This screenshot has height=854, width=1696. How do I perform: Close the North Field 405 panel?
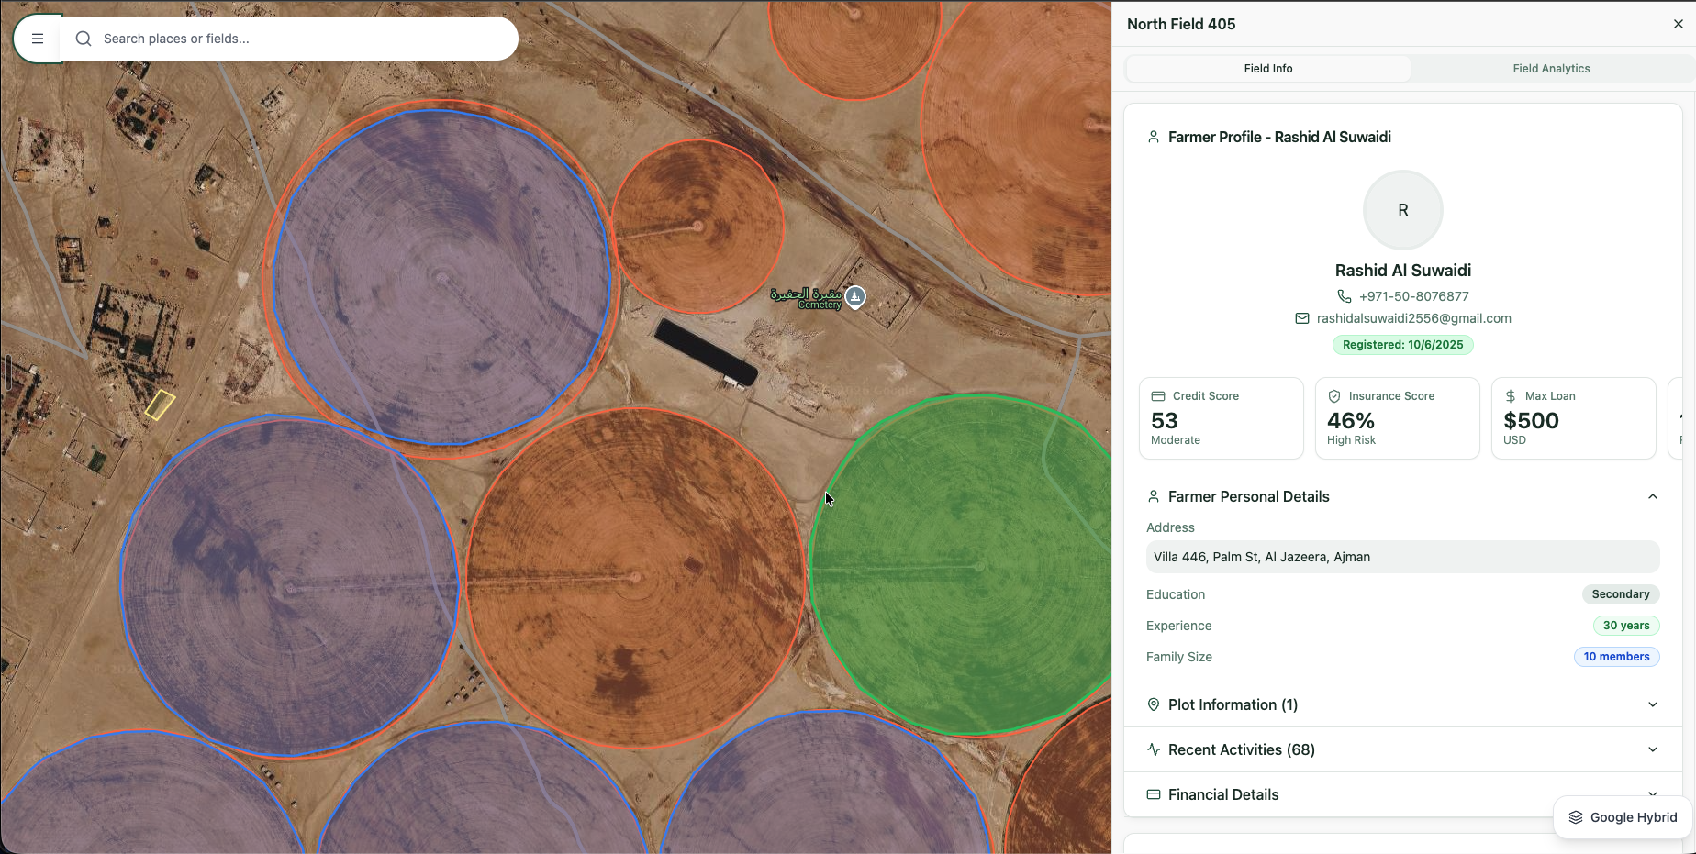[x=1679, y=24]
